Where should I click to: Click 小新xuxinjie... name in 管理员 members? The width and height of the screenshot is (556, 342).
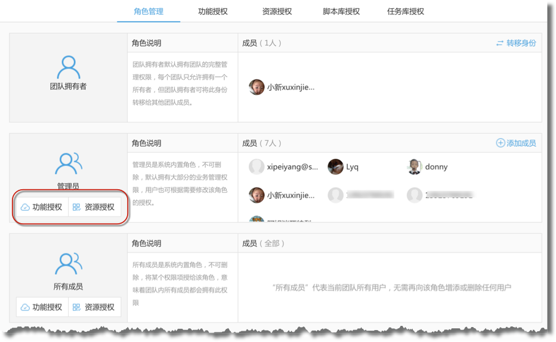click(x=291, y=195)
